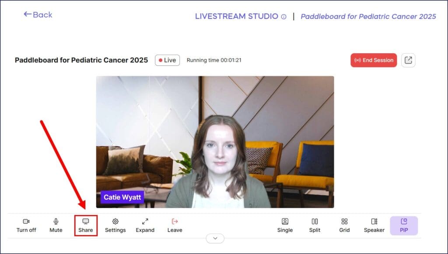Open screen Share
The image size is (448, 254).
point(85,225)
